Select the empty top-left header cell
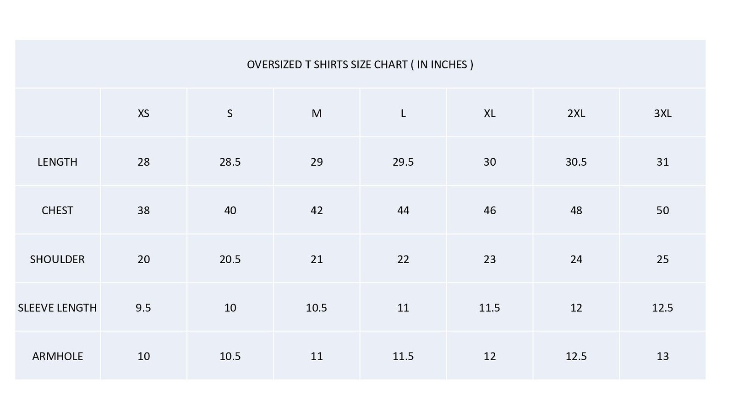Image resolution: width=733 pixels, height=412 pixels. click(x=58, y=113)
